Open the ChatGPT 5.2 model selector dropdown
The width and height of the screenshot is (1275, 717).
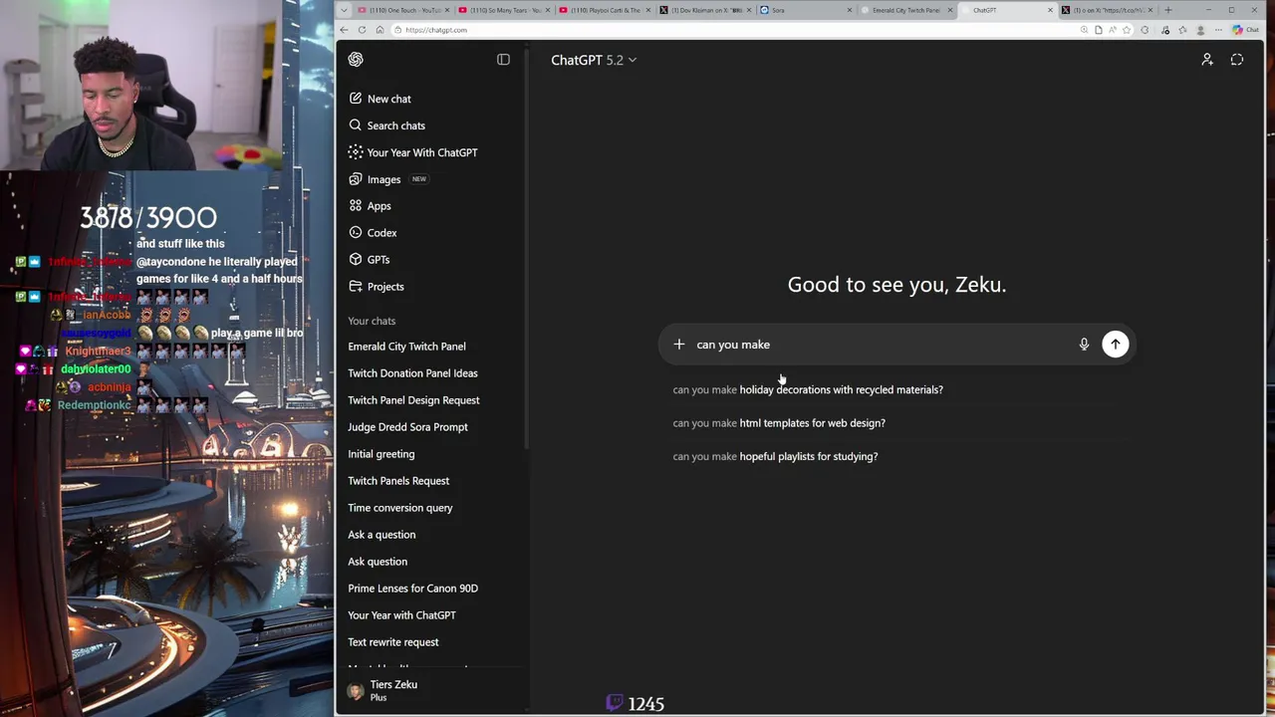[x=594, y=60]
